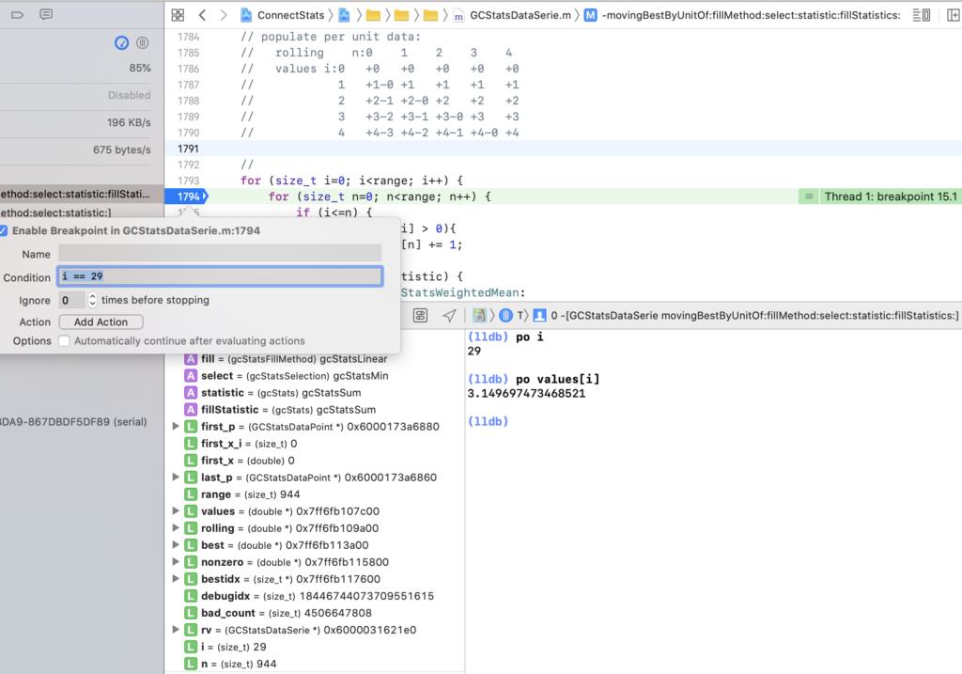Click the Ignore count stepper
Image resolution: width=962 pixels, height=674 pixels.
[92, 300]
